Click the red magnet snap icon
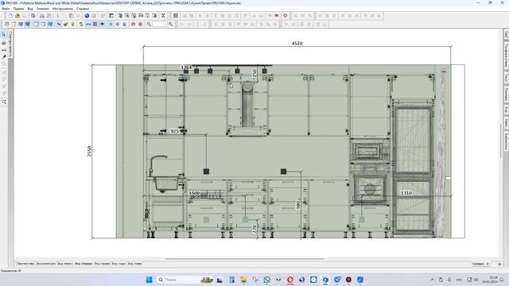 coord(133,24)
